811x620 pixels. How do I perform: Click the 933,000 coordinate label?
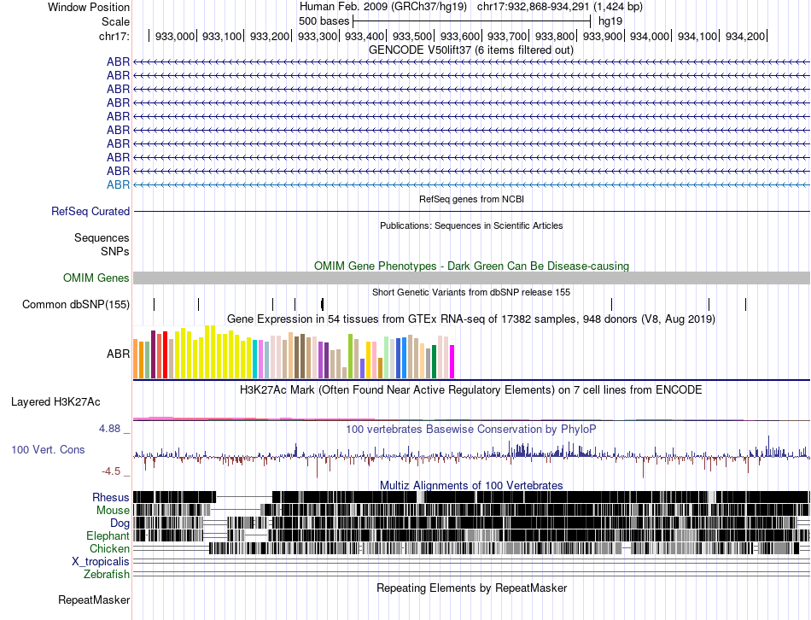coord(175,36)
